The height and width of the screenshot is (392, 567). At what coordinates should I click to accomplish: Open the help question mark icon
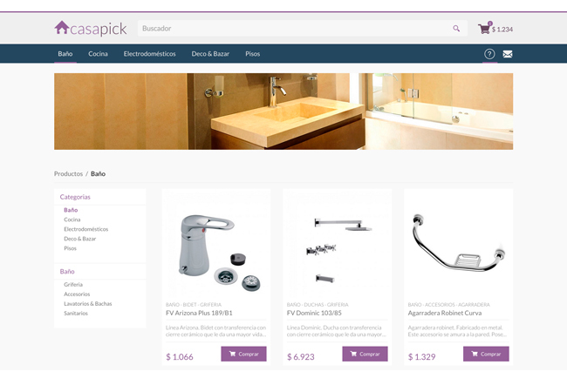pyautogui.click(x=489, y=54)
